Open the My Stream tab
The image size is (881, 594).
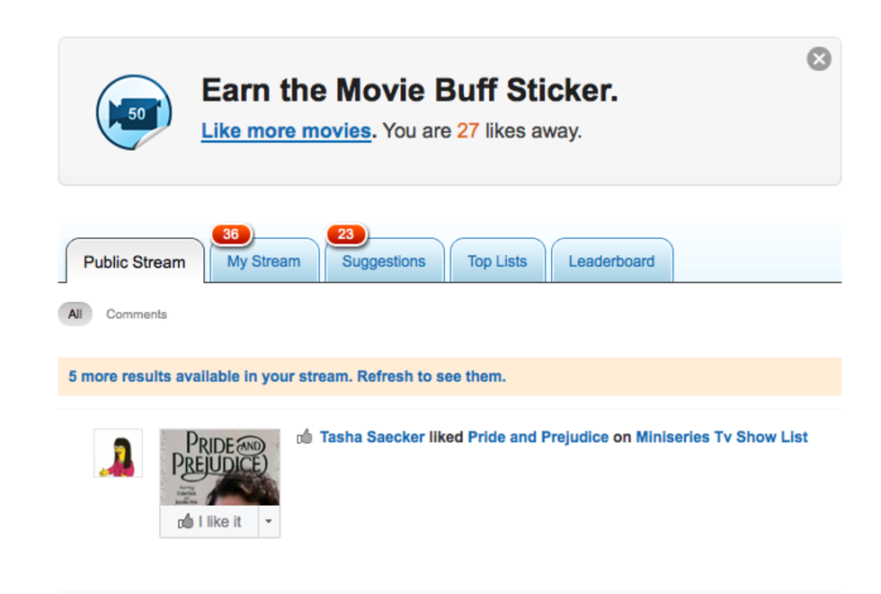point(263,262)
